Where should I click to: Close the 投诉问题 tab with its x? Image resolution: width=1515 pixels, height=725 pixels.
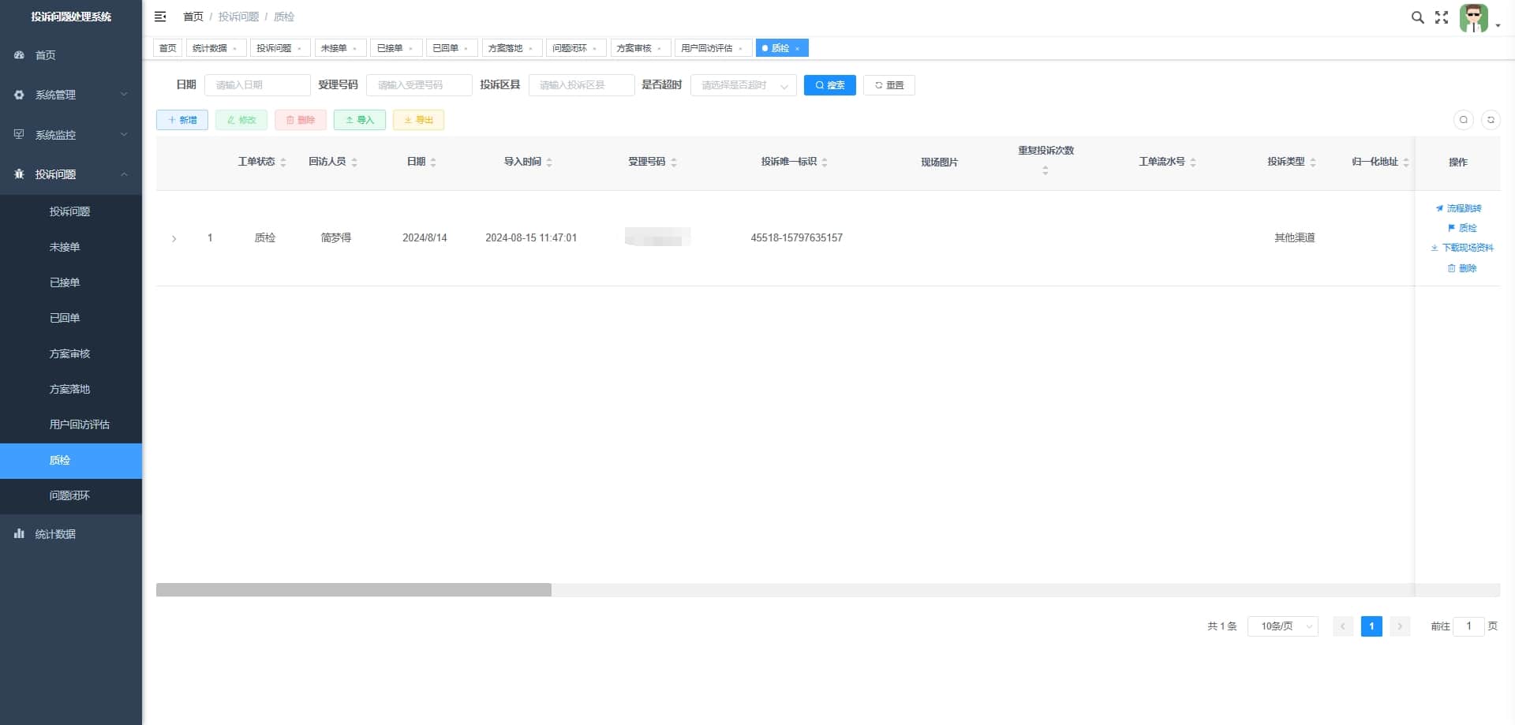point(299,49)
